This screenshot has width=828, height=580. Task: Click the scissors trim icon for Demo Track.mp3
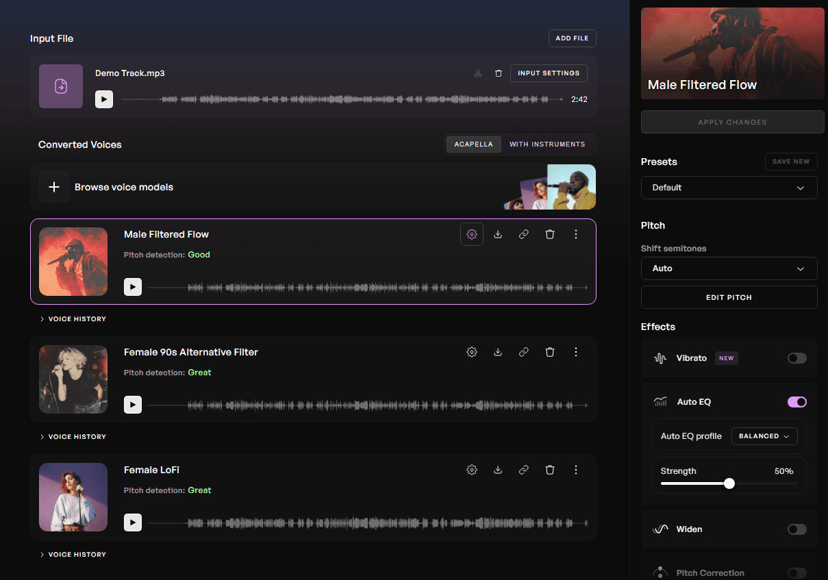pyautogui.click(x=478, y=73)
